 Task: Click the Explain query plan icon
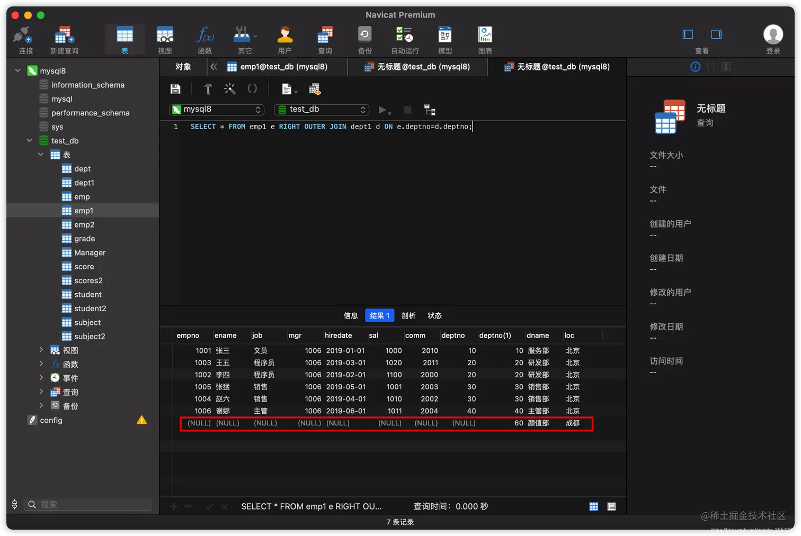(430, 110)
